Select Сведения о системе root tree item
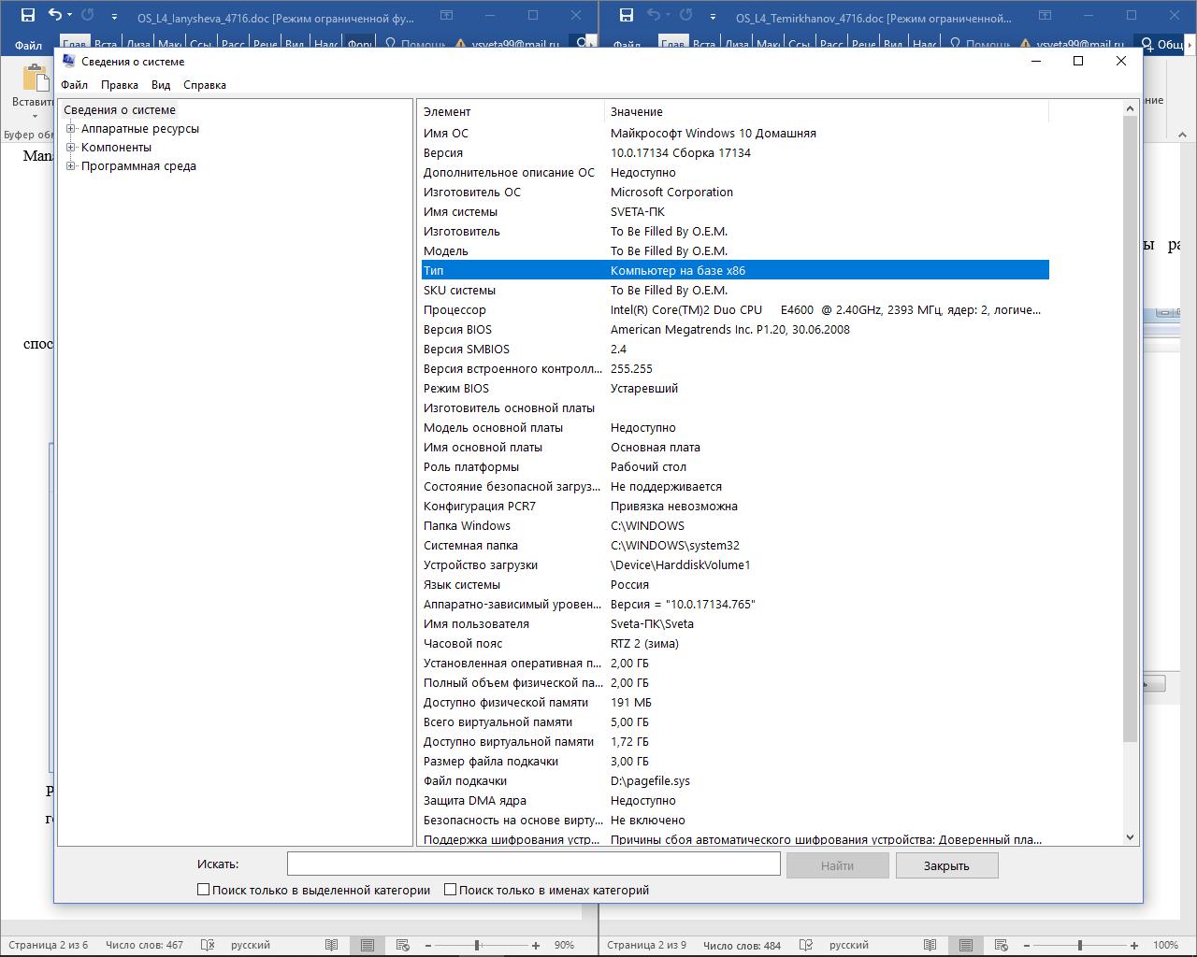Screen dimensions: 1197x957 (120, 110)
